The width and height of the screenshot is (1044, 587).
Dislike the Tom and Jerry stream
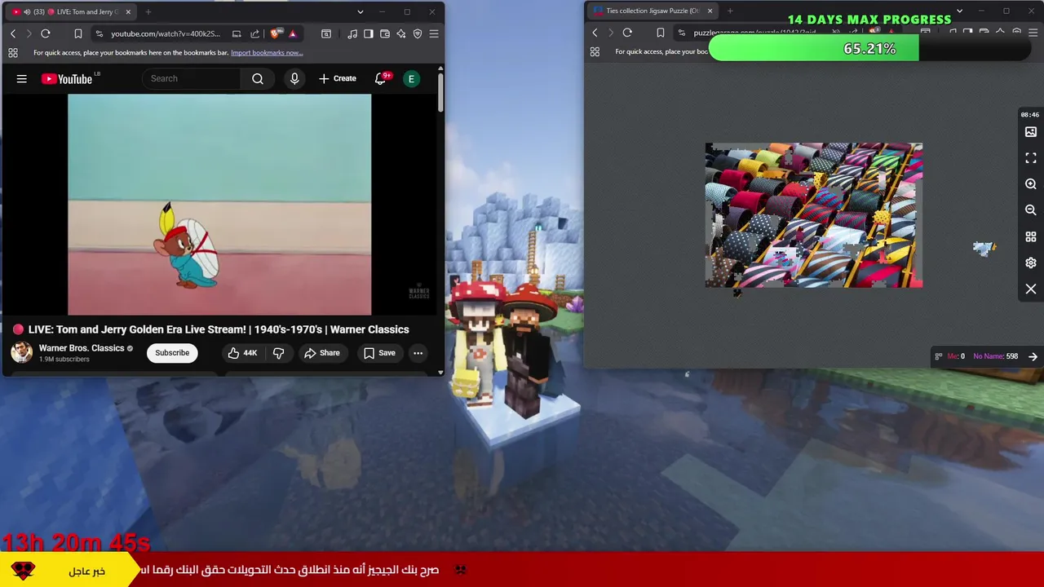tap(278, 353)
